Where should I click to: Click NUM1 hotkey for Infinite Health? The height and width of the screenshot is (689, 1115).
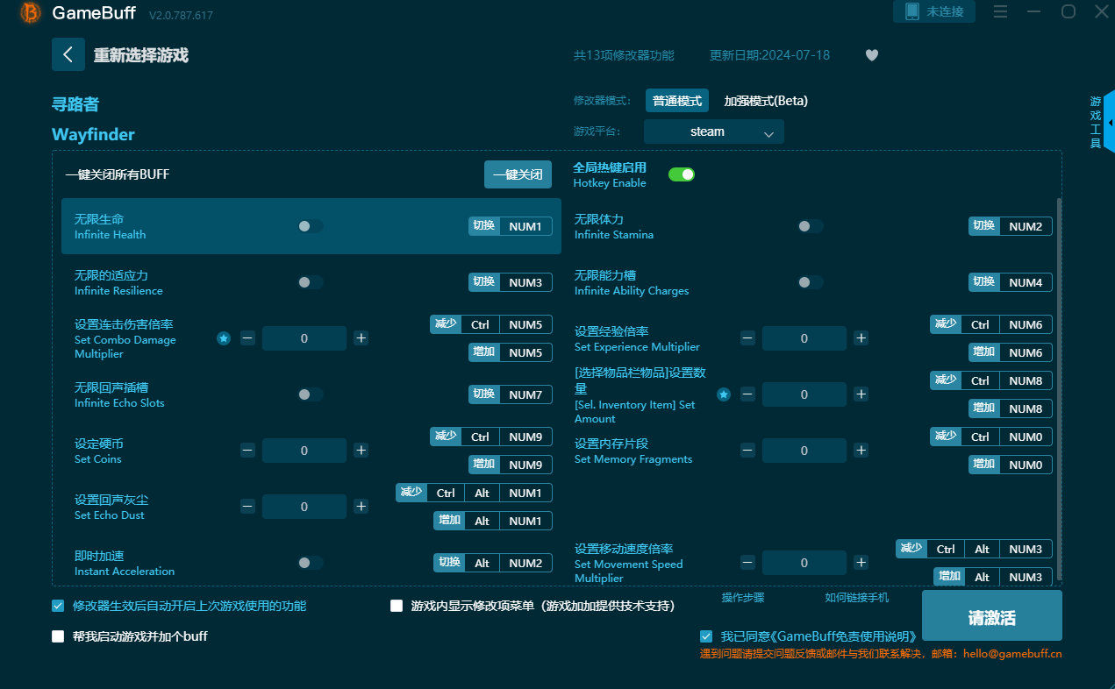[525, 226]
